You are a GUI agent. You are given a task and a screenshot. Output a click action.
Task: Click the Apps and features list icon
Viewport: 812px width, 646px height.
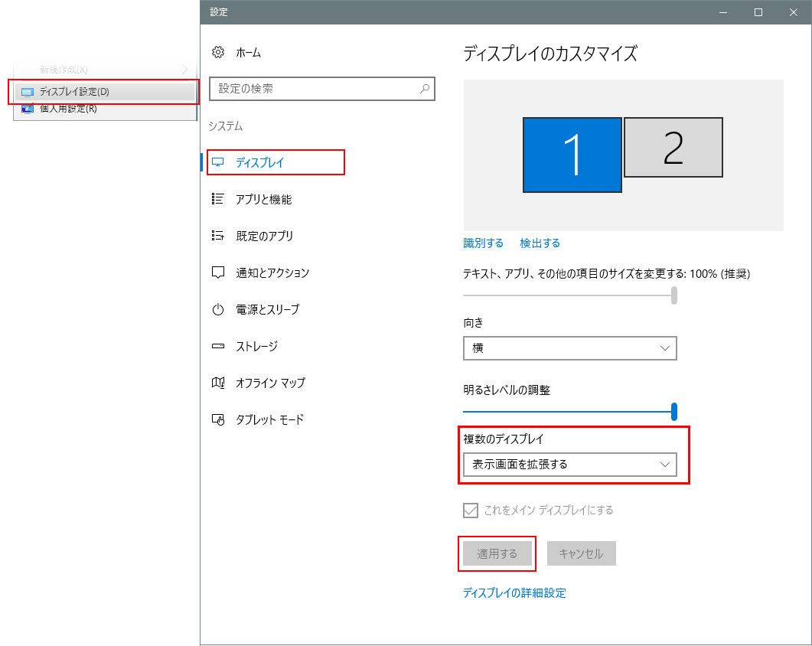[x=218, y=199]
